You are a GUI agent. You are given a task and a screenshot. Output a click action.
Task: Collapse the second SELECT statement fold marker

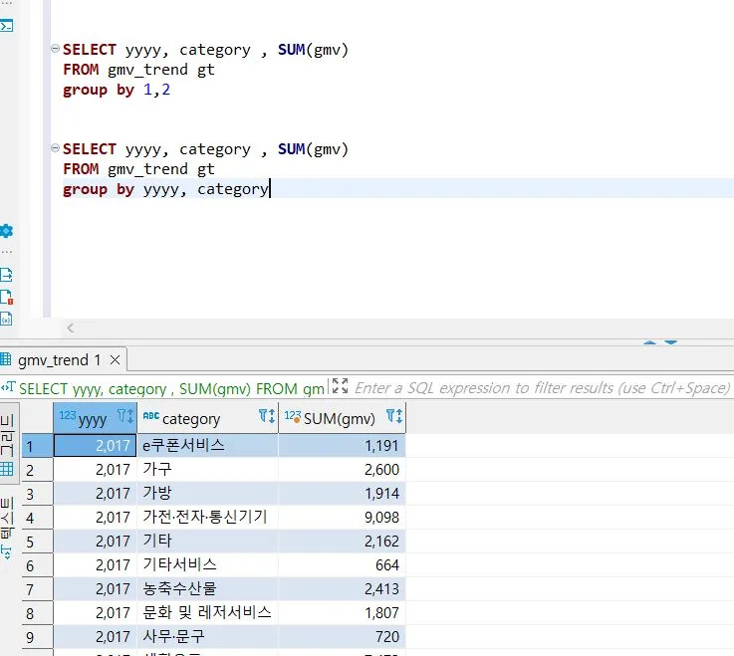55,148
